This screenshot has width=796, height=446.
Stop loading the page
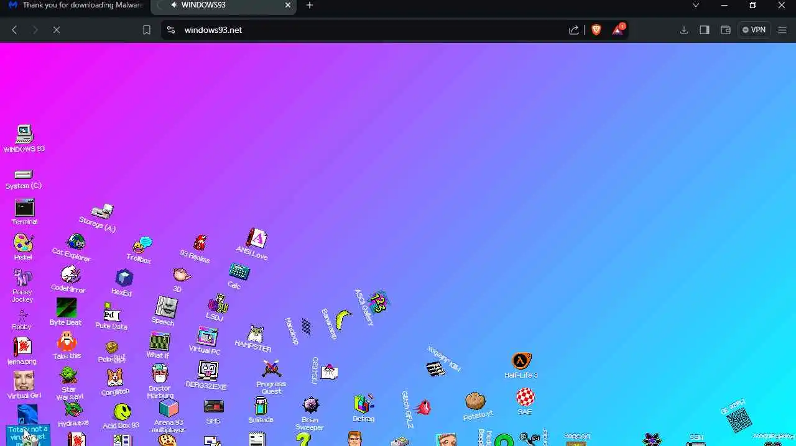[x=56, y=30]
